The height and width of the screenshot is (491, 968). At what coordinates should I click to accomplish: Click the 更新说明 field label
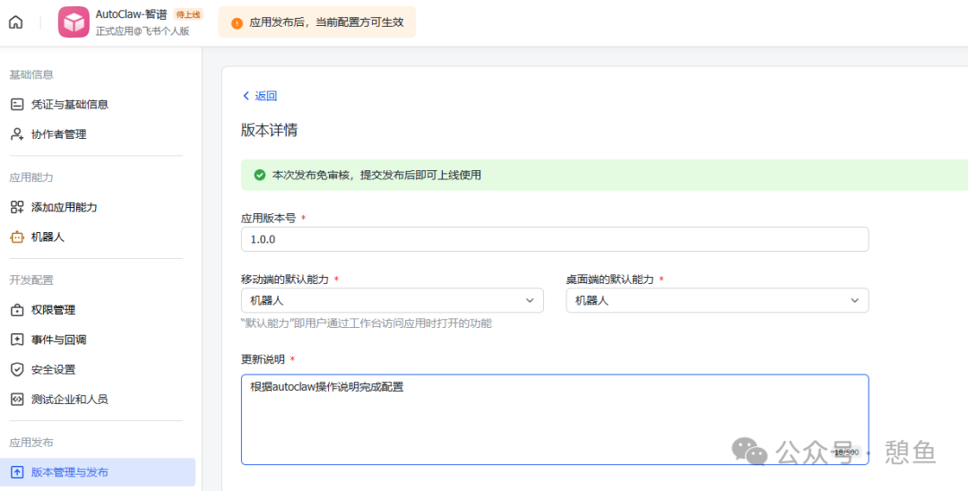pos(263,359)
